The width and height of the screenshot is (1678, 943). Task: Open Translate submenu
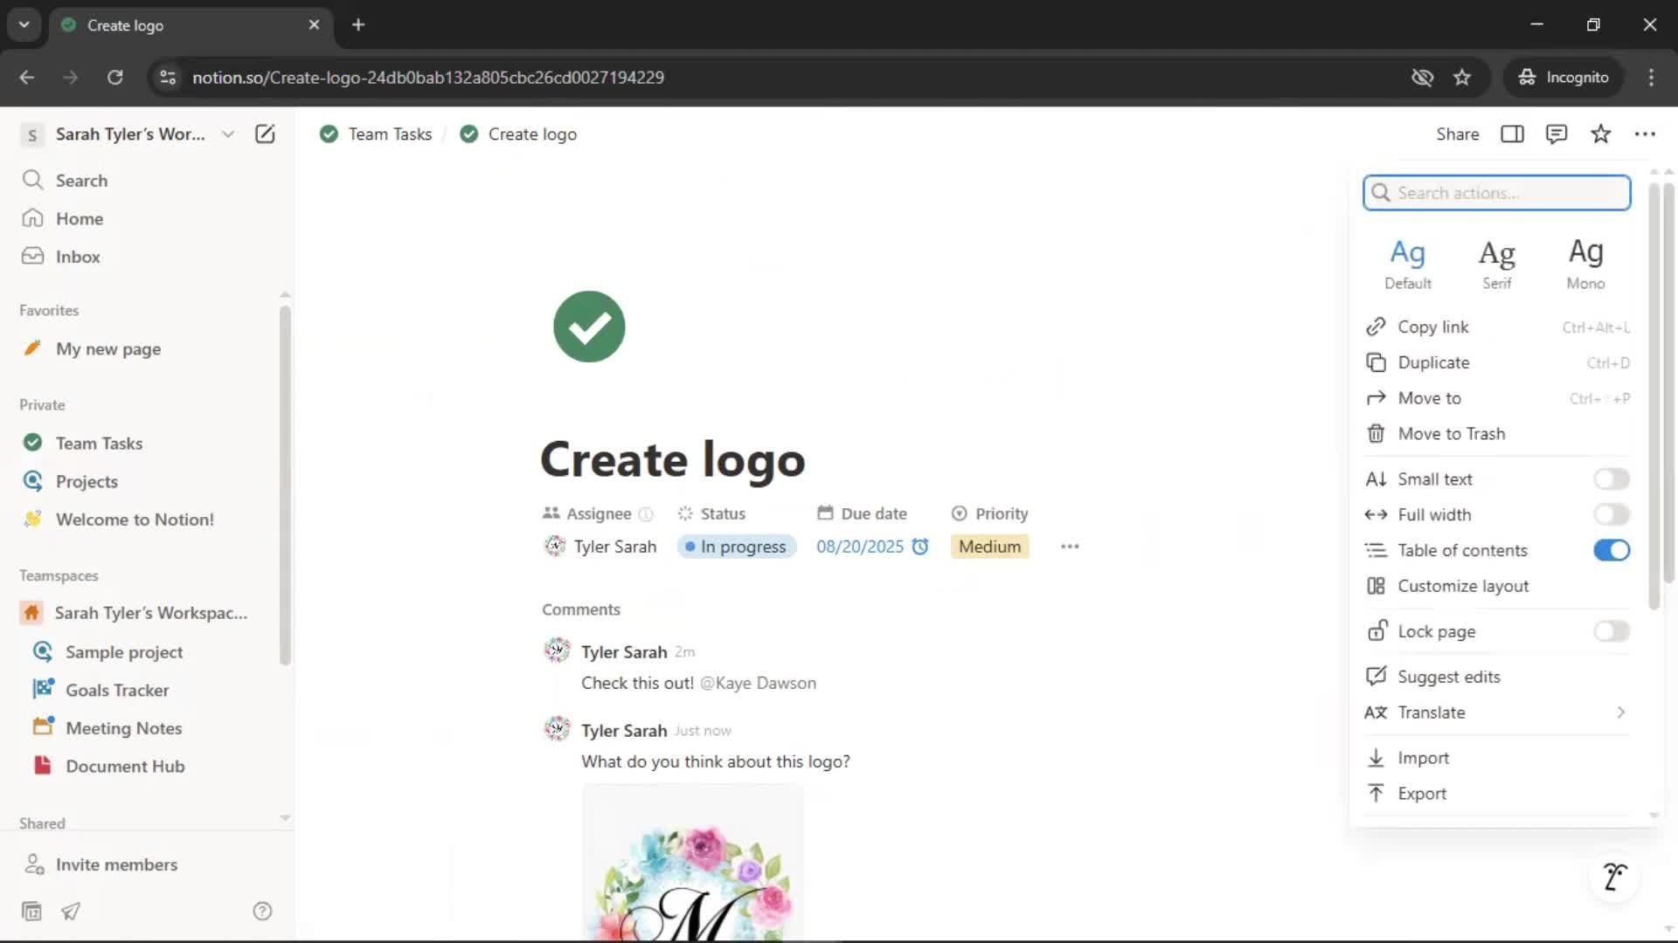click(1497, 712)
